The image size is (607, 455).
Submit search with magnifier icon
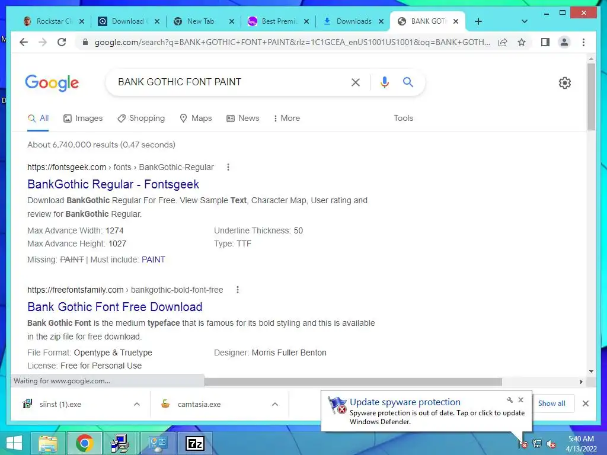coord(408,82)
